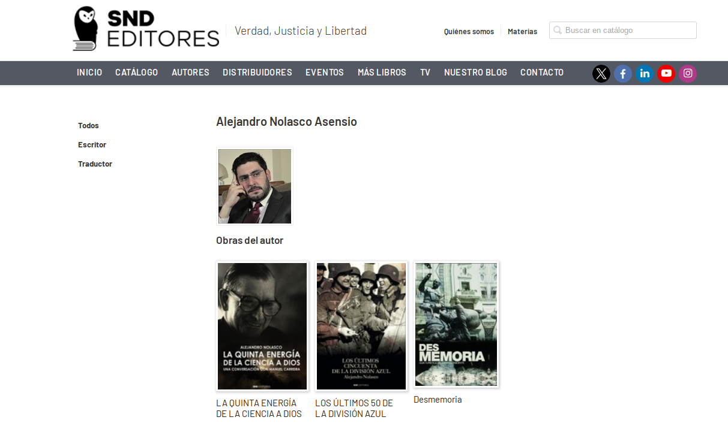Filter authors by Escritor
The height and width of the screenshot is (438, 728).
[x=92, y=145]
